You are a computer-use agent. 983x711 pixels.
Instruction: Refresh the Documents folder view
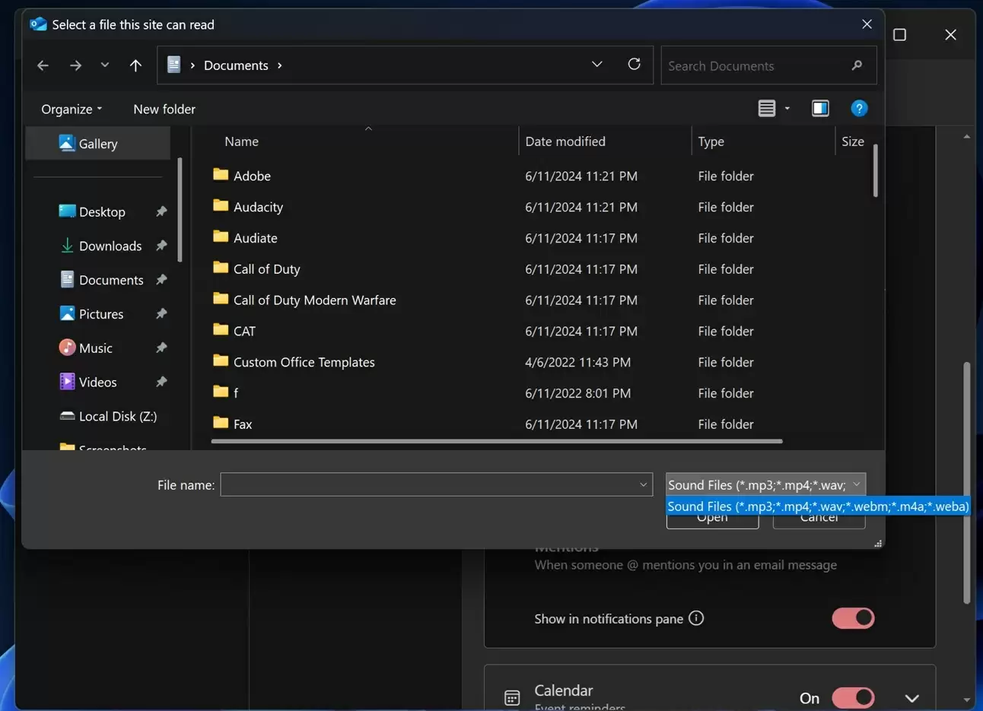(635, 64)
